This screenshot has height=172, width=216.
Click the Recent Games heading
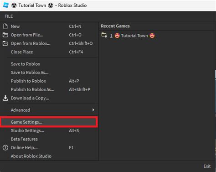click(x=115, y=26)
